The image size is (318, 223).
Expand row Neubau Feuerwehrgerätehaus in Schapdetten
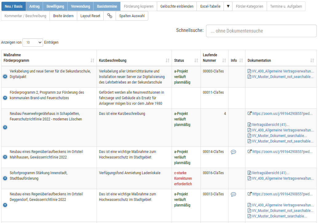(x=5, y=127)
